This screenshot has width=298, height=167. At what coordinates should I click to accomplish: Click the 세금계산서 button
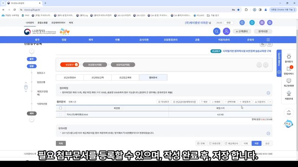(231, 143)
